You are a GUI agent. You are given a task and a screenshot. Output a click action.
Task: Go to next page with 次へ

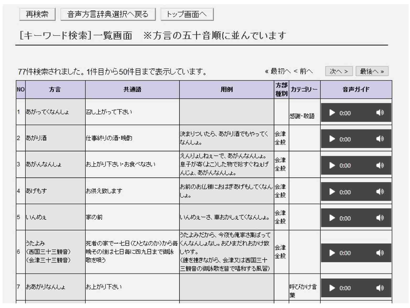tap(339, 71)
